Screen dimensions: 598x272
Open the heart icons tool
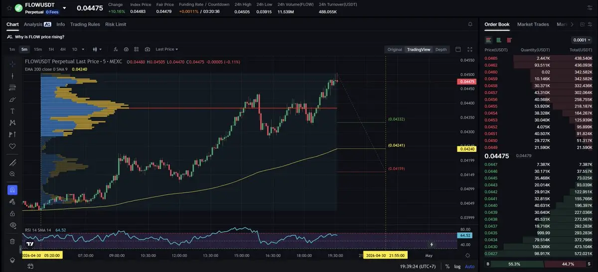[12, 146]
